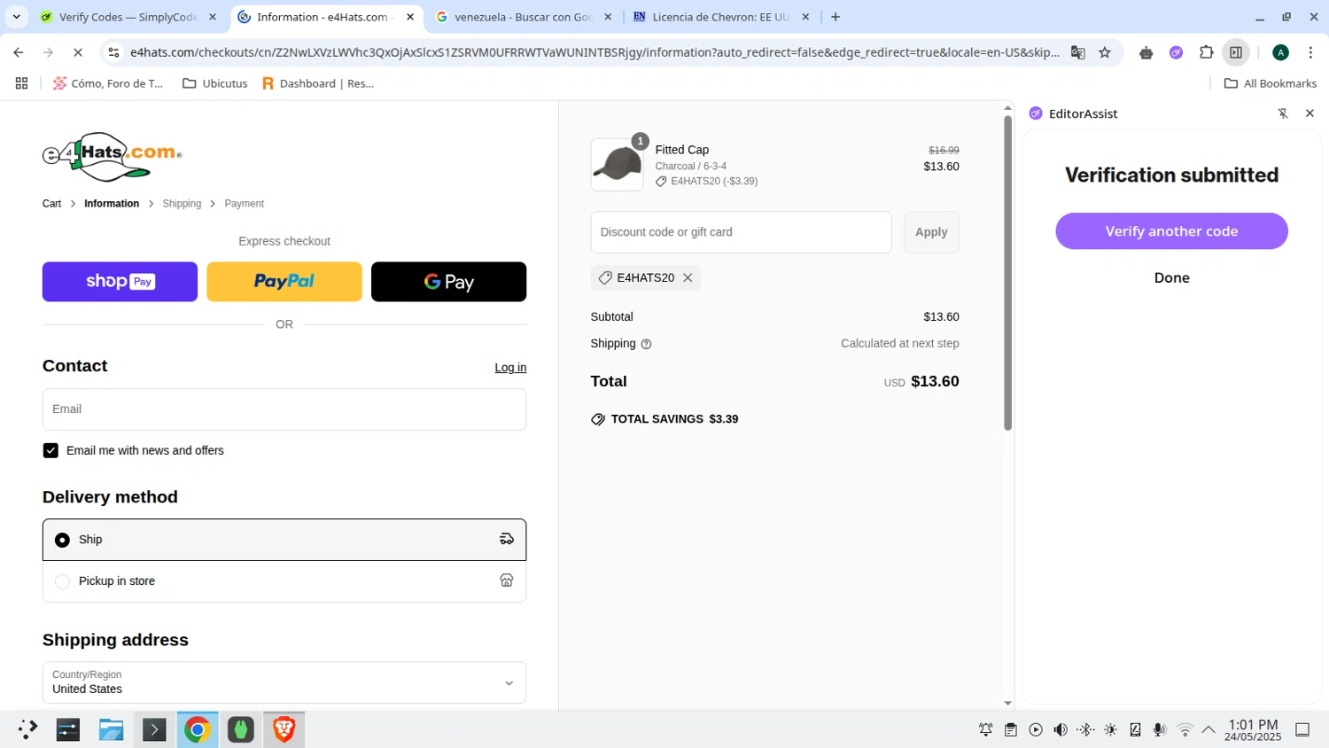Click the Shipping help question icon

click(x=646, y=344)
